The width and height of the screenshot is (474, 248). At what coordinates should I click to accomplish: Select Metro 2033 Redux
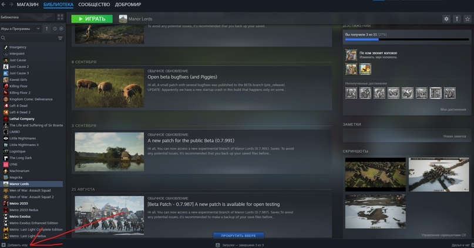24,210
